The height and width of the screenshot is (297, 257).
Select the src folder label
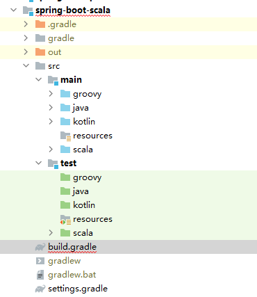click(x=54, y=66)
